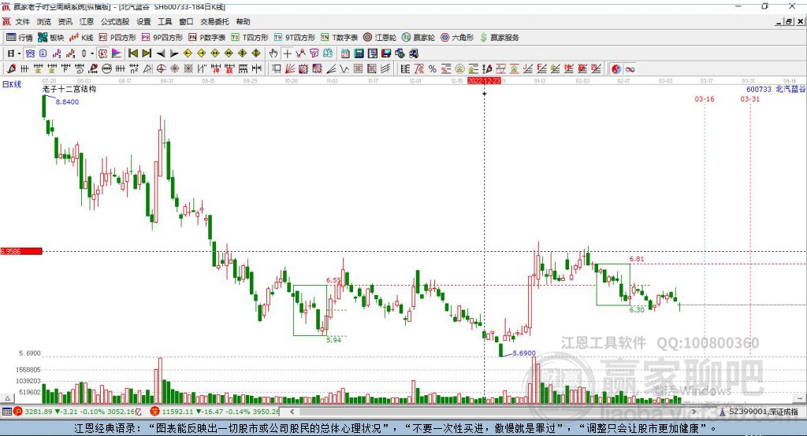Click the rainbow flag indicator icon

(117, 54)
